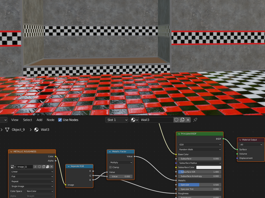This screenshot has width=265, height=198.
Task: Enable the Clamp checkbox in Metallic Factor
Action: tap(110, 167)
